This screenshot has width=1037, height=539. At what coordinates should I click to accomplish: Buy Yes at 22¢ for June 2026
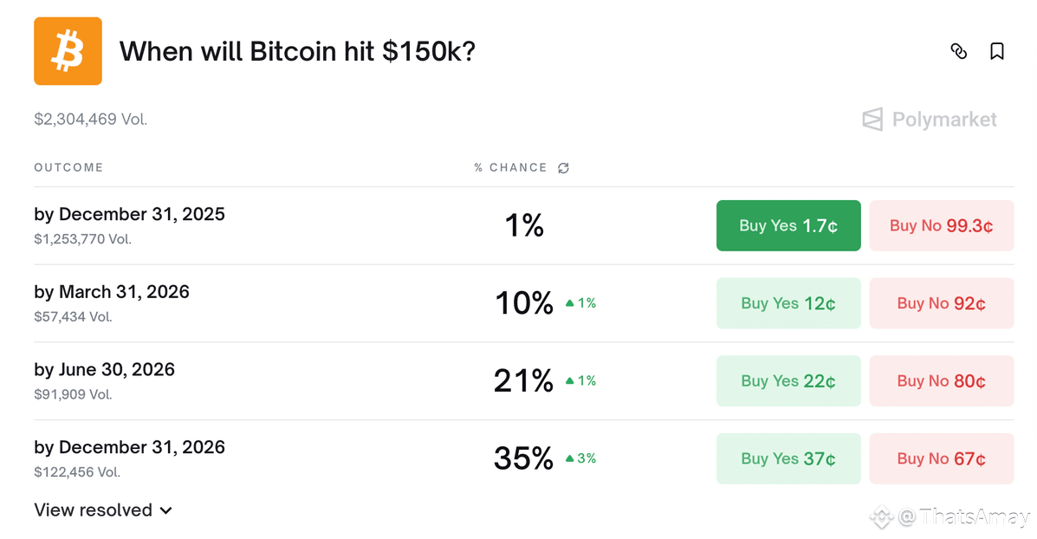pyautogui.click(x=788, y=381)
